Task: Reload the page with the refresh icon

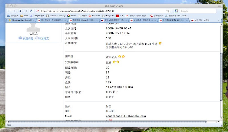Action: (20, 11)
